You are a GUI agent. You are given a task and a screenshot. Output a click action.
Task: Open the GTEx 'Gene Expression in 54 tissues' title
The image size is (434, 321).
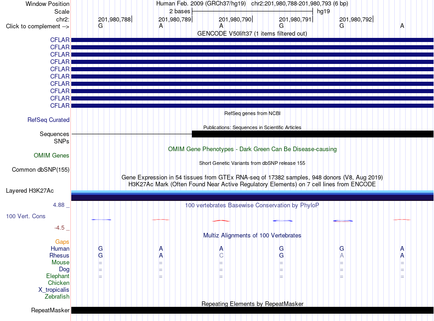(252, 177)
